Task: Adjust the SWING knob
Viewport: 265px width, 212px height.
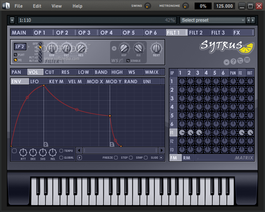Action: (x=148, y=6)
